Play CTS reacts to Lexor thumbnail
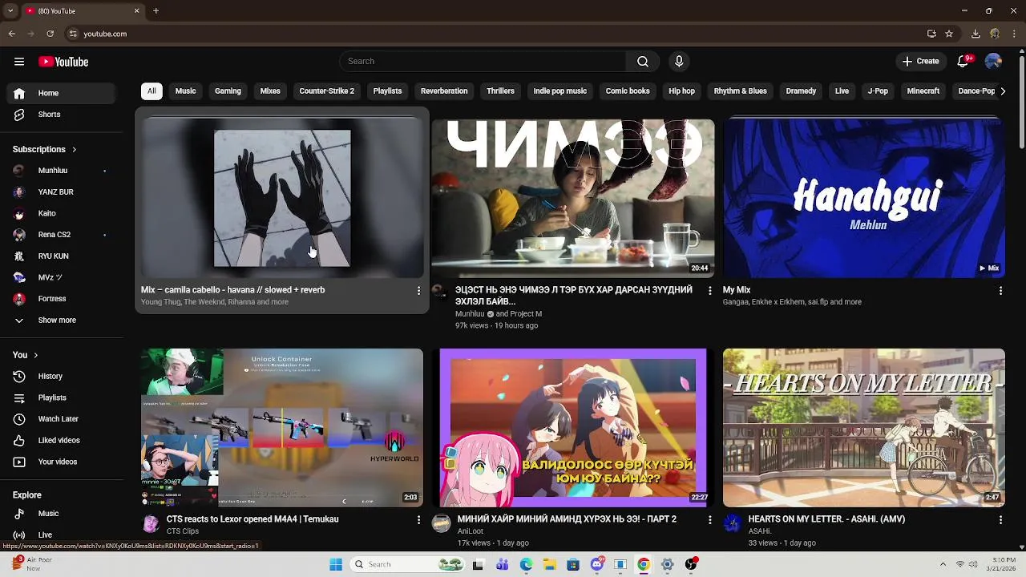The height and width of the screenshot is (577, 1026). click(282, 428)
